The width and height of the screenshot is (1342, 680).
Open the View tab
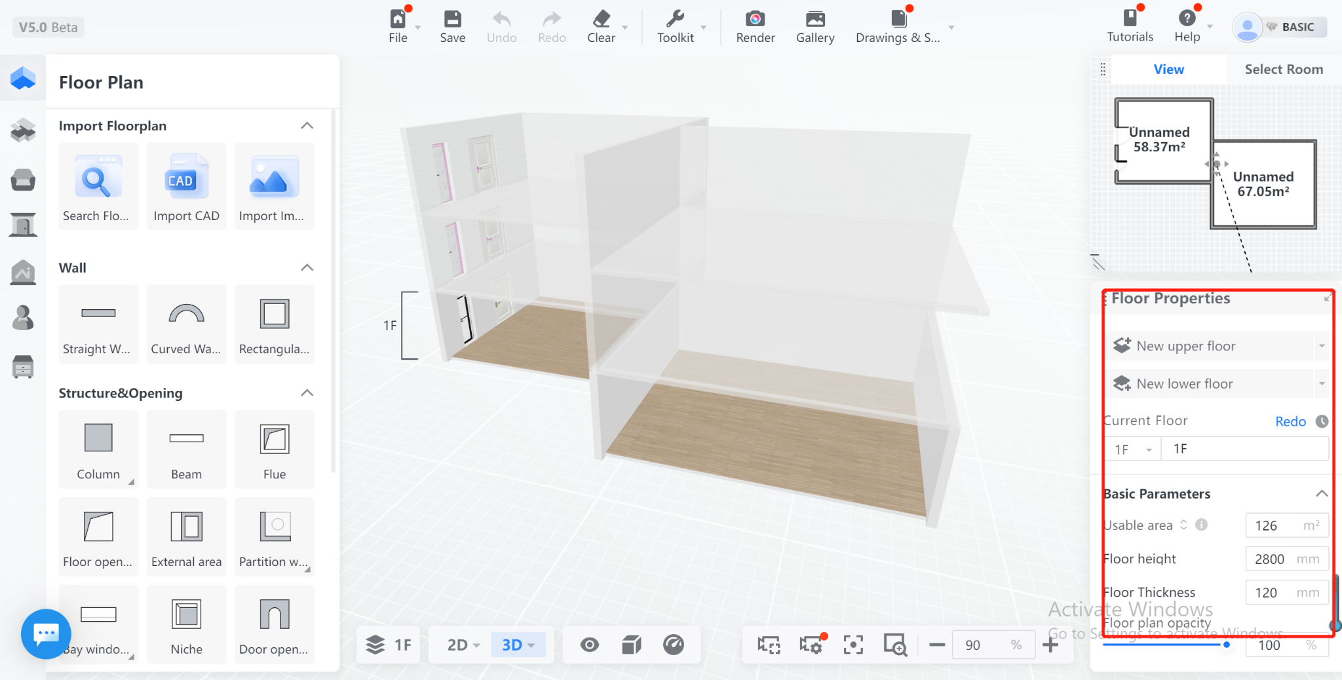(x=1168, y=69)
